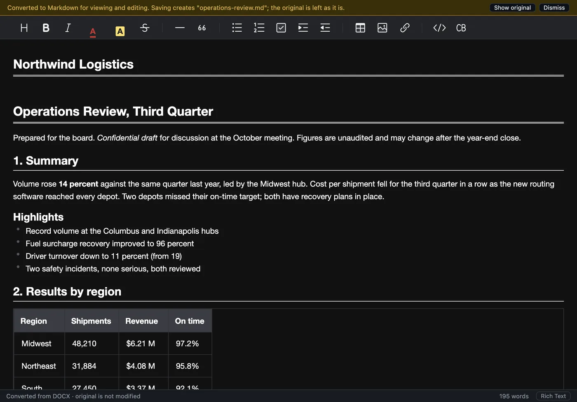The height and width of the screenshot is (402, 577).
Task: Change text color with red A icon
Action: (x=93, y=32)
